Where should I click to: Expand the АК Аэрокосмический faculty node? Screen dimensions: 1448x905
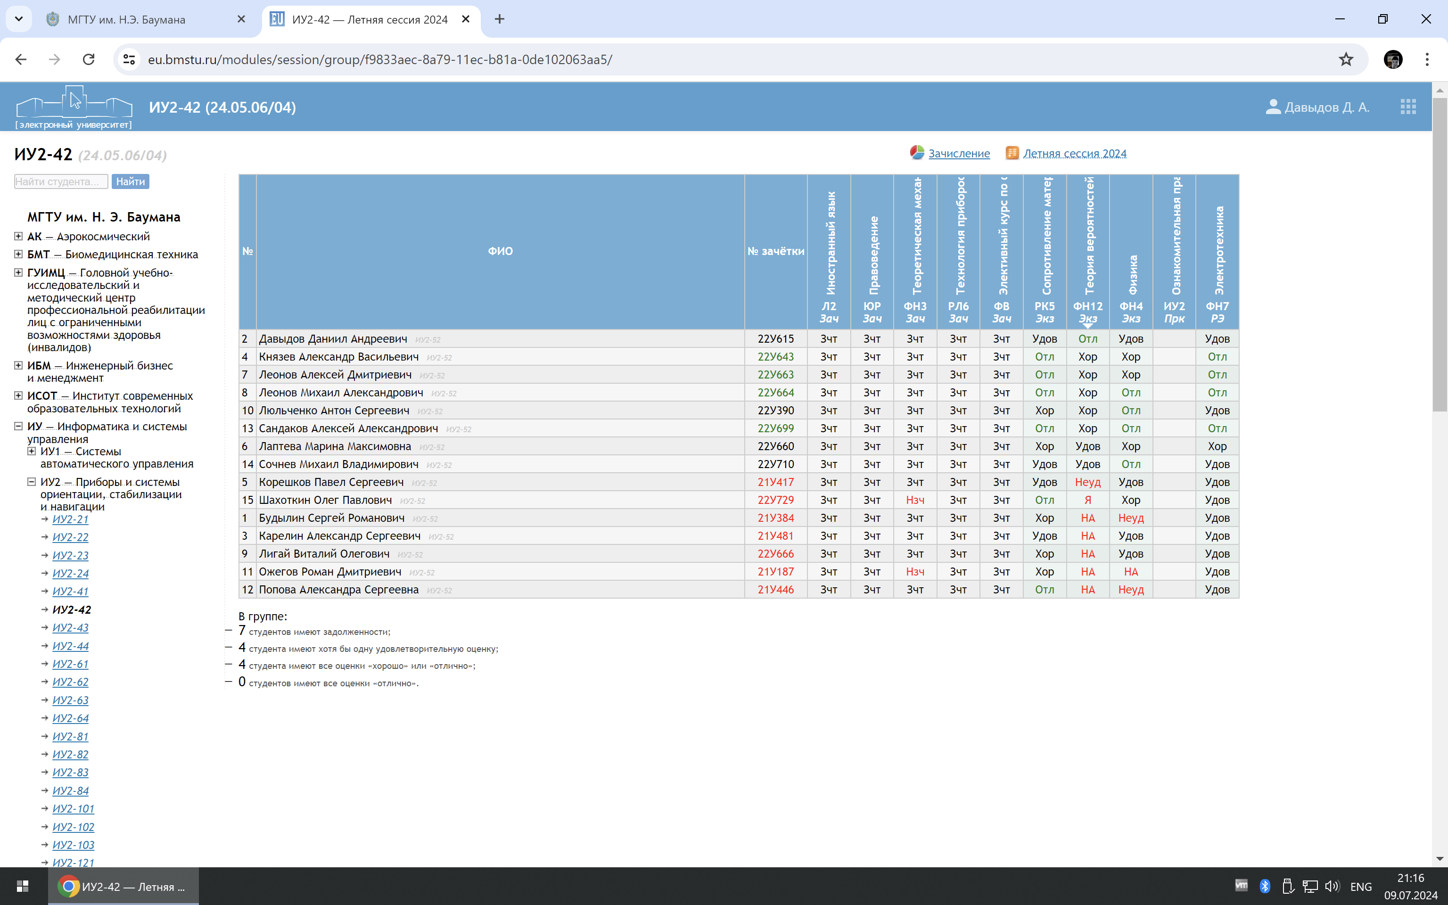point(18,237)
